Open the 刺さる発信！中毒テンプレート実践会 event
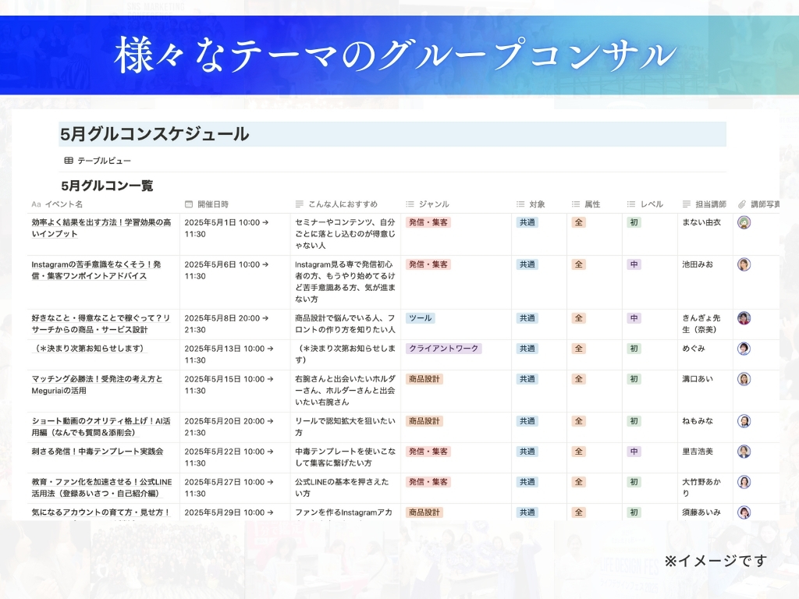799x599 pixels. coord(98,452)
